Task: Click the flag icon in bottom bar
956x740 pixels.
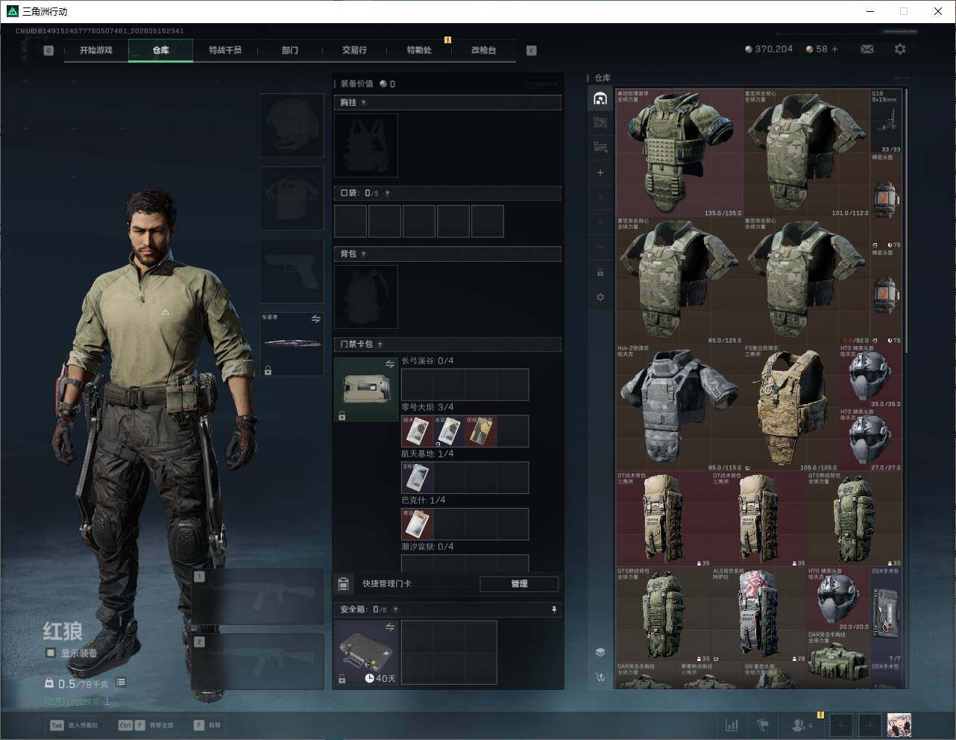Action: click(x=762, y=725)
